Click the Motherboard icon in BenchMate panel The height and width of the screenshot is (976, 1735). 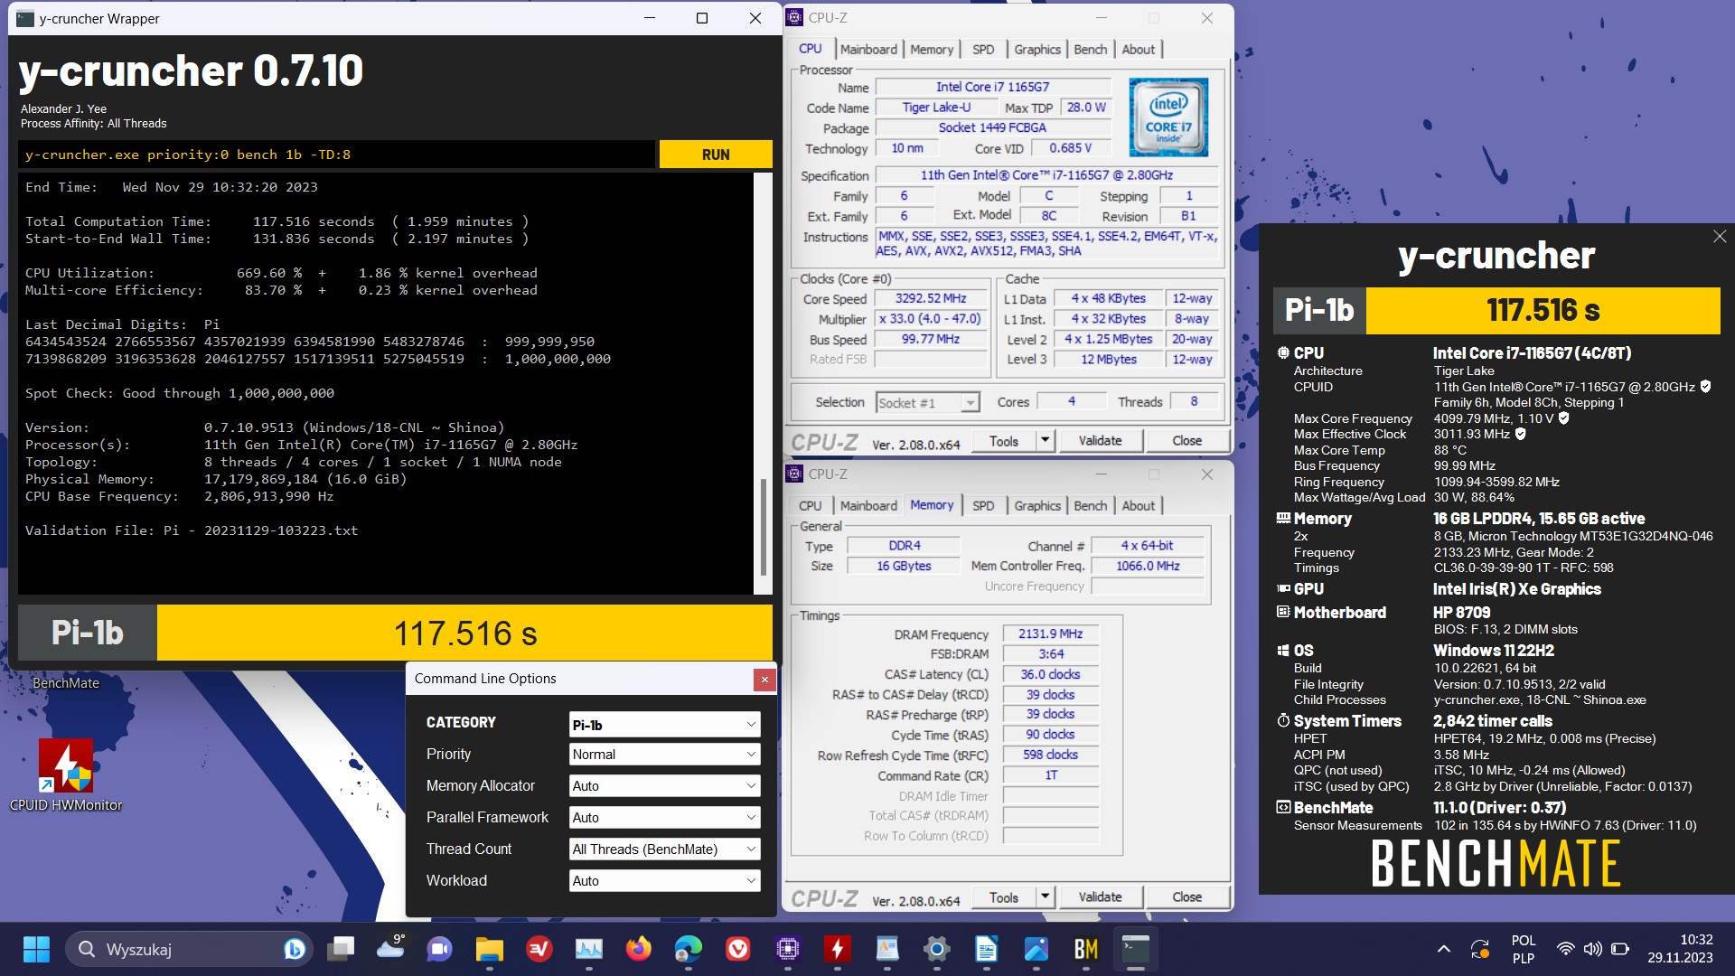[1283, 612]
